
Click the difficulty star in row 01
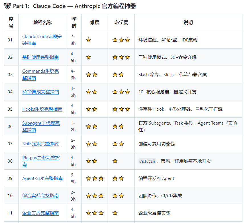[x=88, y=40]
